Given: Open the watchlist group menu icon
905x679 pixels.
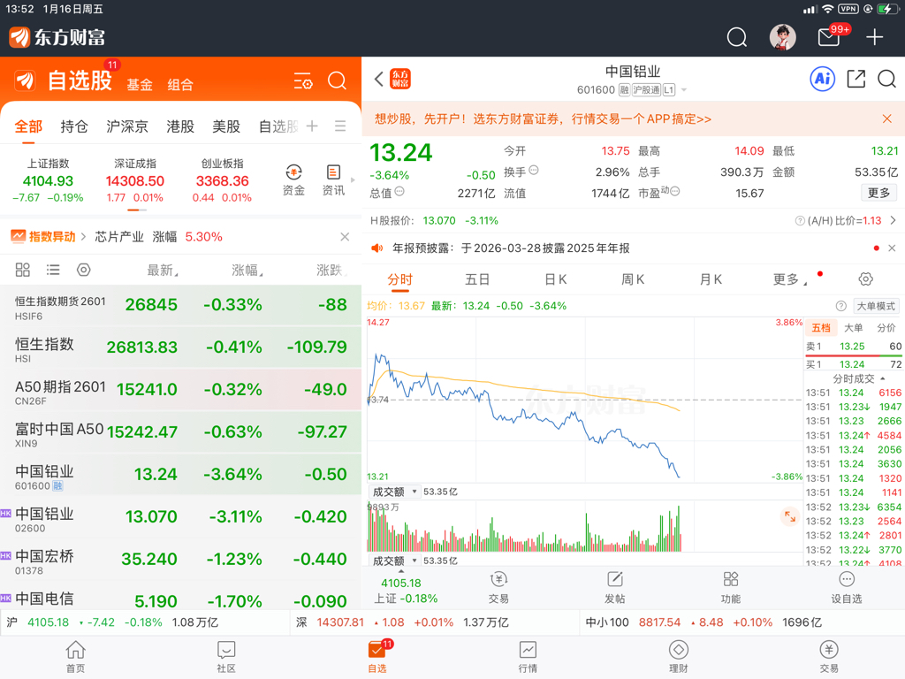Looking at the screenshot, I should click(340, 126).
